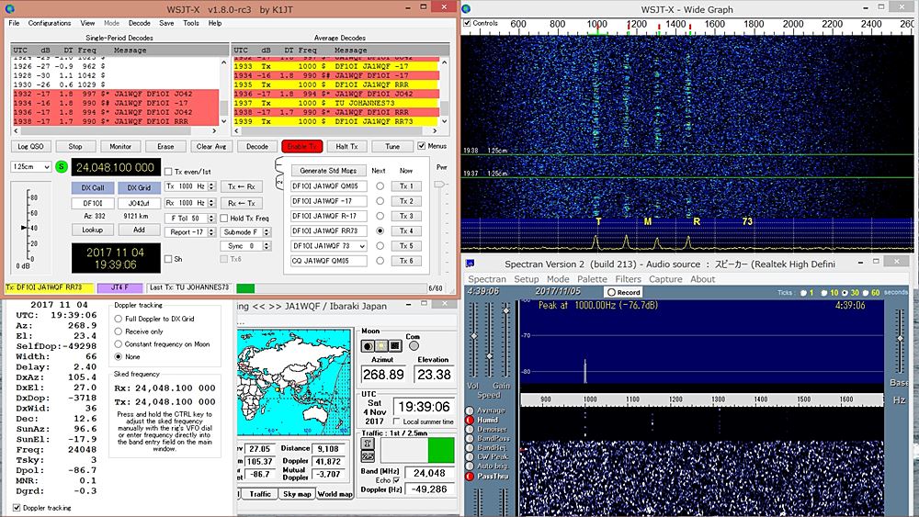Toggle the Tx even/1st checkbox

(168, 172)
